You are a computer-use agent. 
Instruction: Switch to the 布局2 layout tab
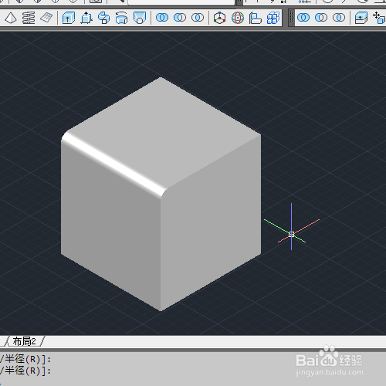coord(24,341)
